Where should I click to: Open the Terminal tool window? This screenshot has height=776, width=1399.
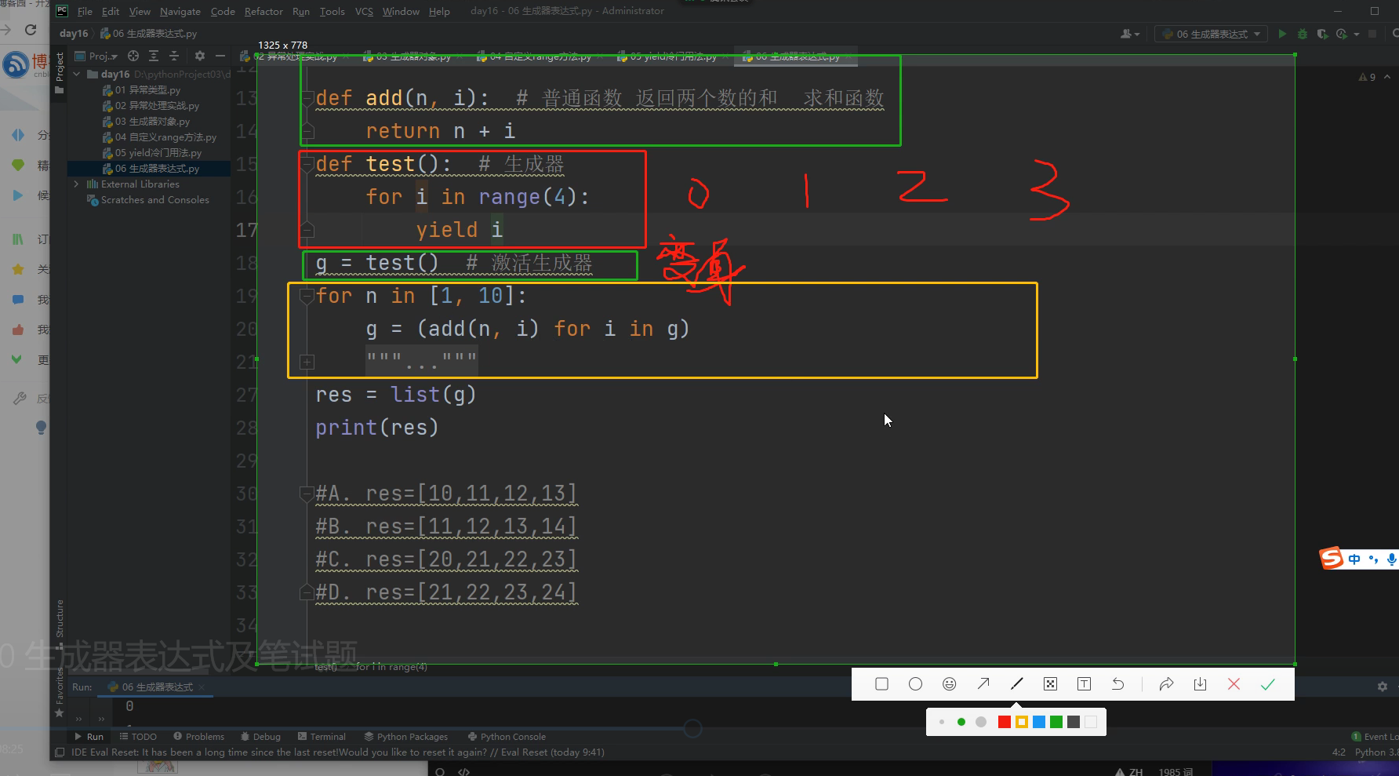pos(322,737)
